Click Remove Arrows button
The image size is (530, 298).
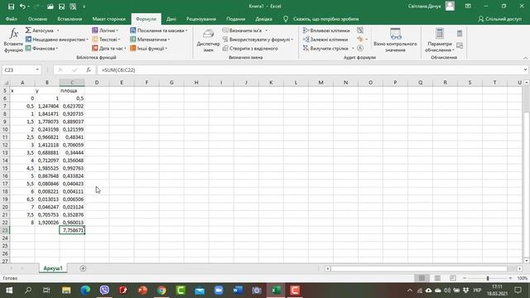point(325,48)
